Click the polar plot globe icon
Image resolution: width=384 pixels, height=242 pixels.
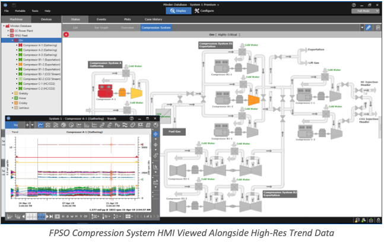[64, 125]
